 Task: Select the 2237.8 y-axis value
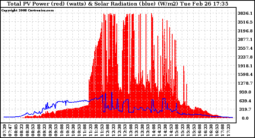coord(245,57)
